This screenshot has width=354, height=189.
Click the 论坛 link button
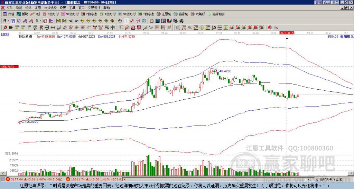click(327, 2)
